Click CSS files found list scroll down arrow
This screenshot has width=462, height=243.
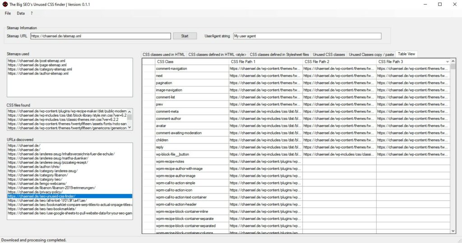tap(129, 128)
